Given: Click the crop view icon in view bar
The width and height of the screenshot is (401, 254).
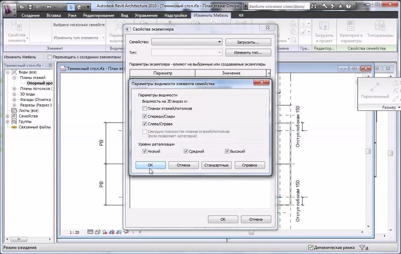Looking at the screenshot, I should [112, 232].
